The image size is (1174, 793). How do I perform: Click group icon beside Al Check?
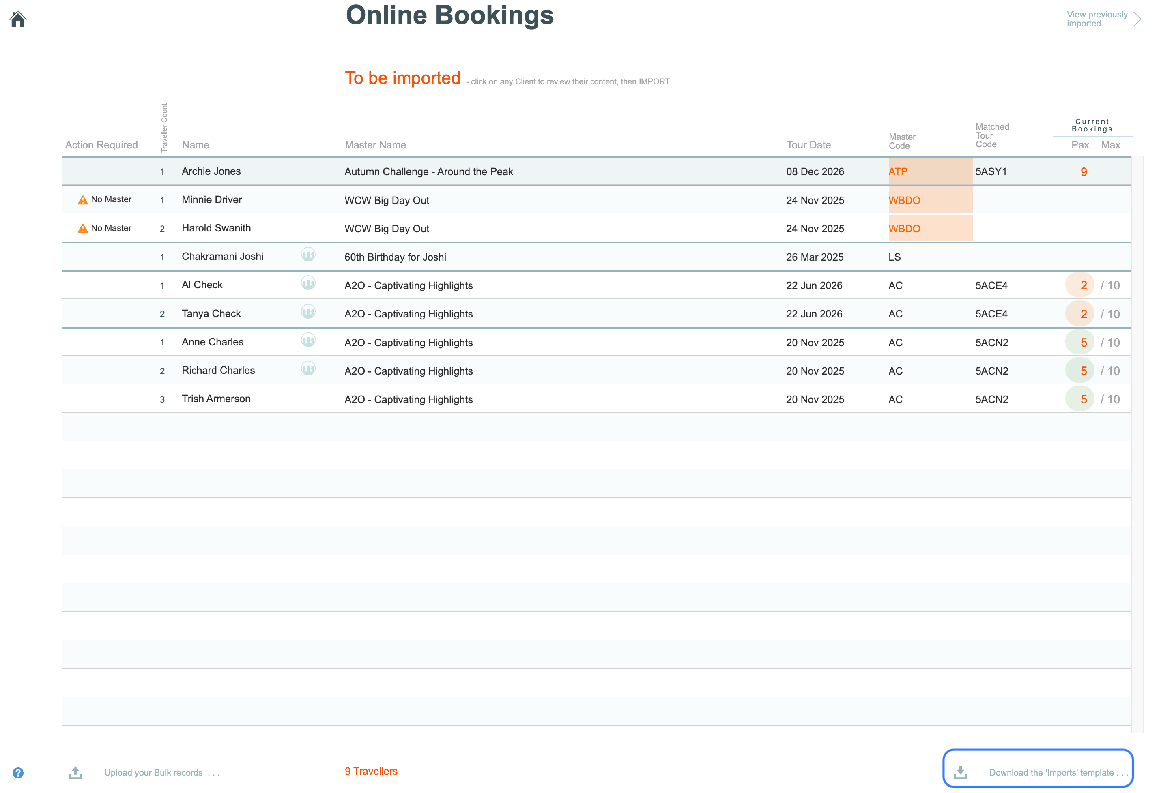308,283
